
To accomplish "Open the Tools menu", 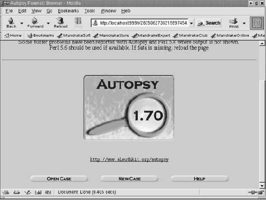I will click(x=90, y=11).
